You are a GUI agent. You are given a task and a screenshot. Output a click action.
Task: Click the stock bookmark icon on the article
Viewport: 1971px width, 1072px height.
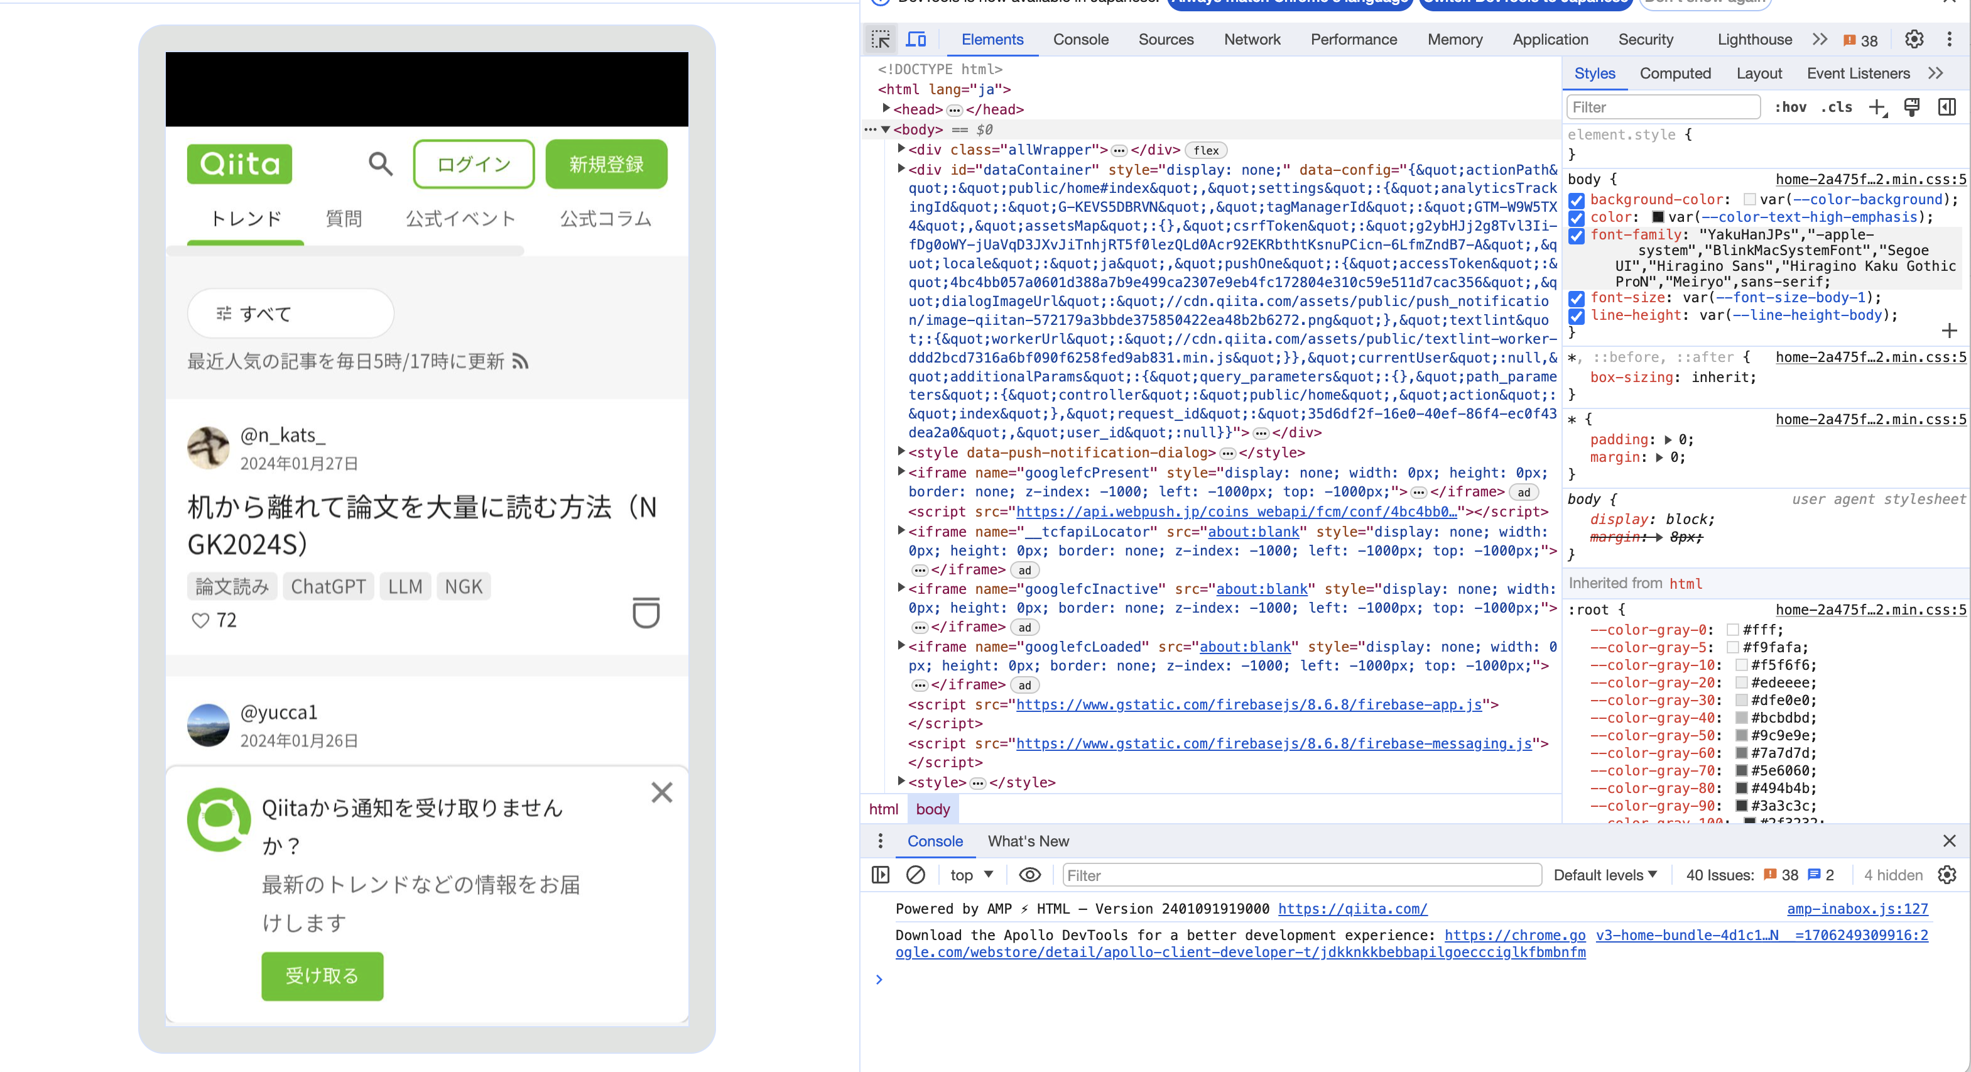pyautogui.click(x=646, y=613)
